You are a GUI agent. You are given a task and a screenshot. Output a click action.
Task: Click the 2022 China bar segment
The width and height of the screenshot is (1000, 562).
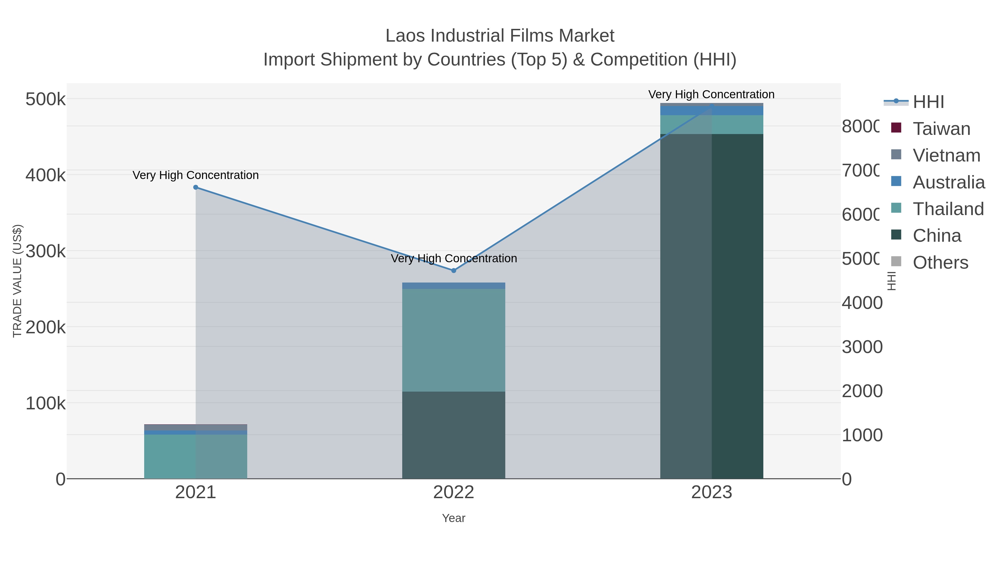453,435
